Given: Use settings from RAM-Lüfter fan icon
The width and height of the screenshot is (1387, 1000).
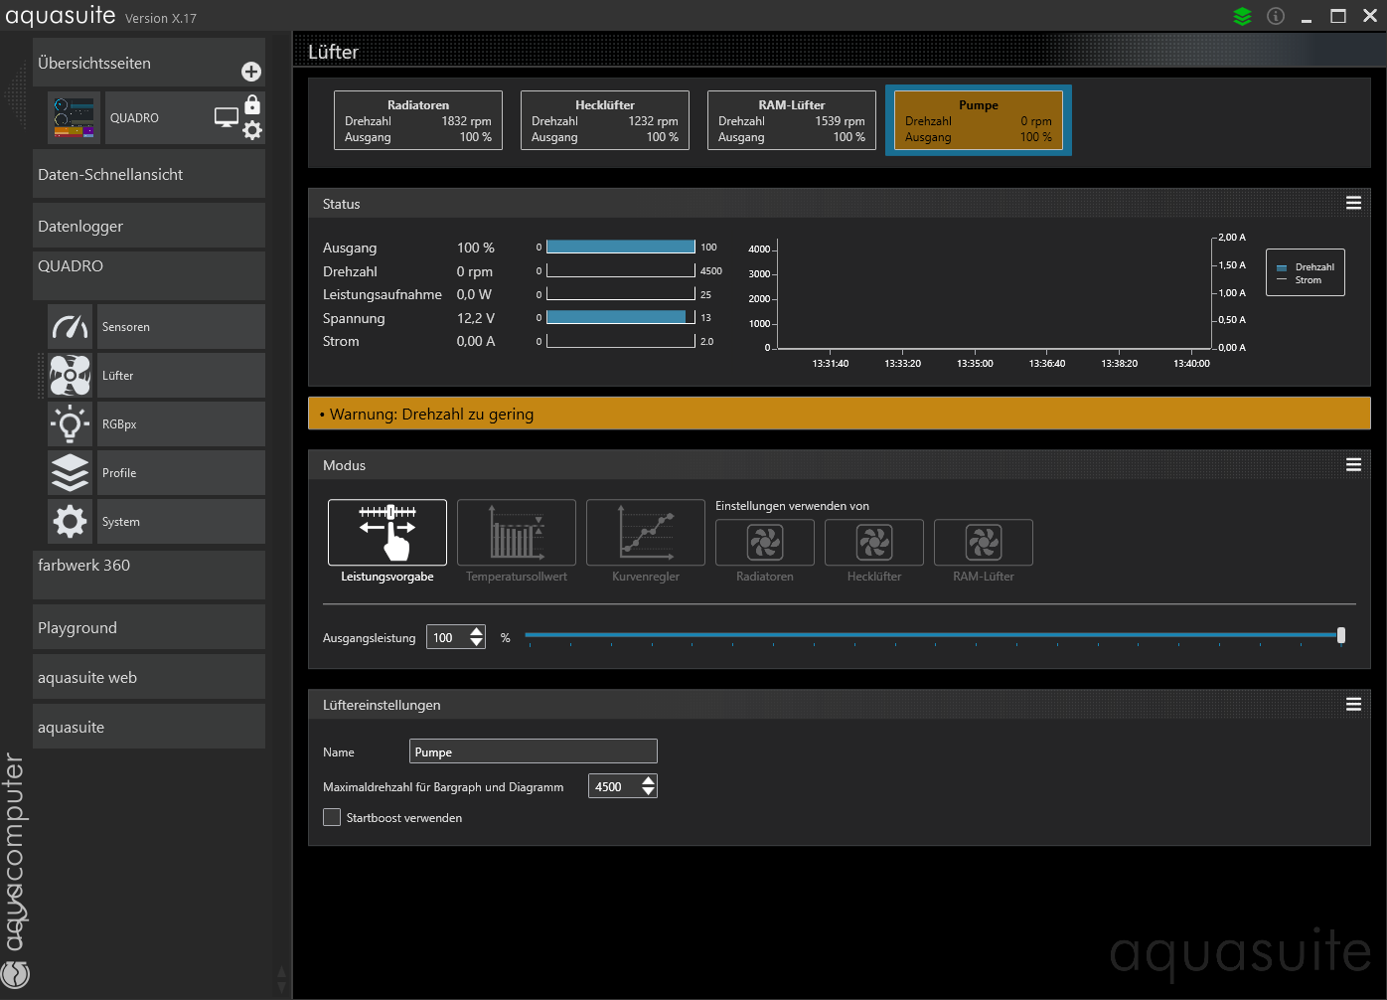Looking at the screenshot, I should 984,543.
